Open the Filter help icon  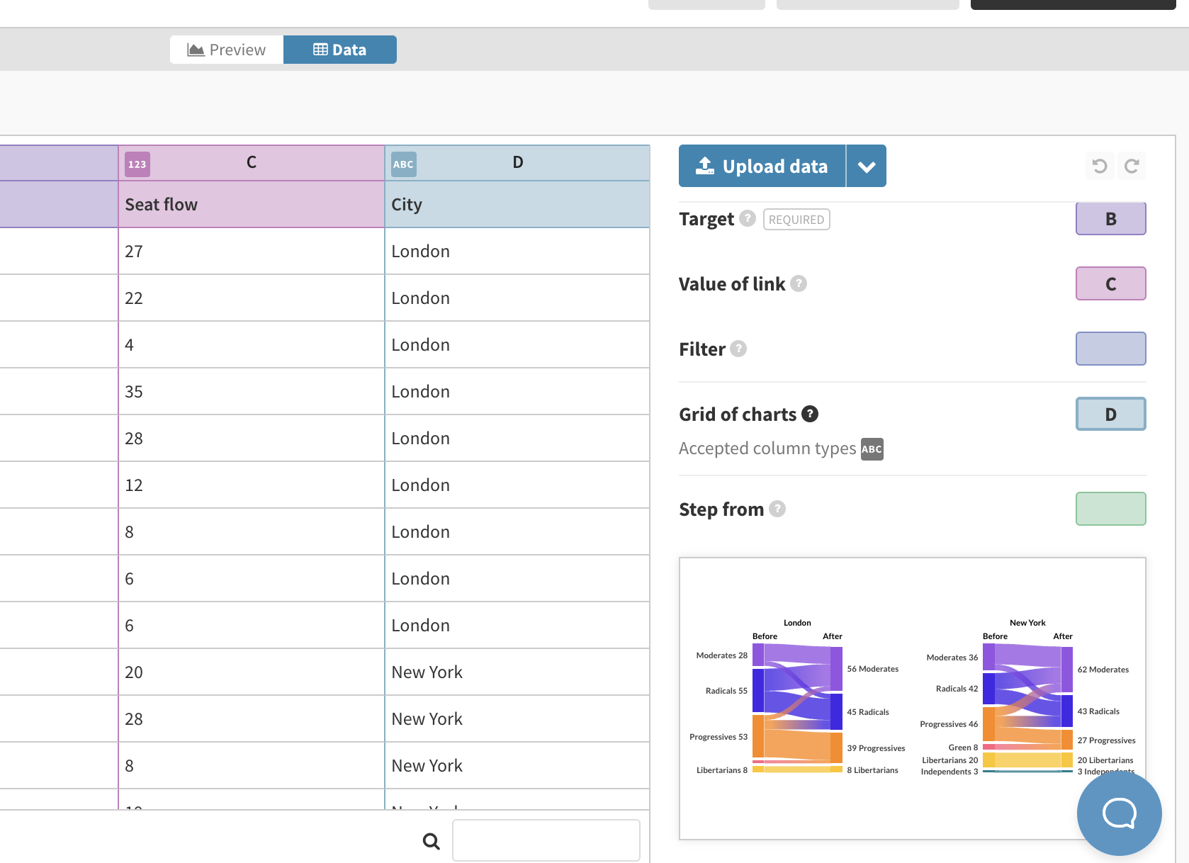pyautogui.click(x=737, y=349)
